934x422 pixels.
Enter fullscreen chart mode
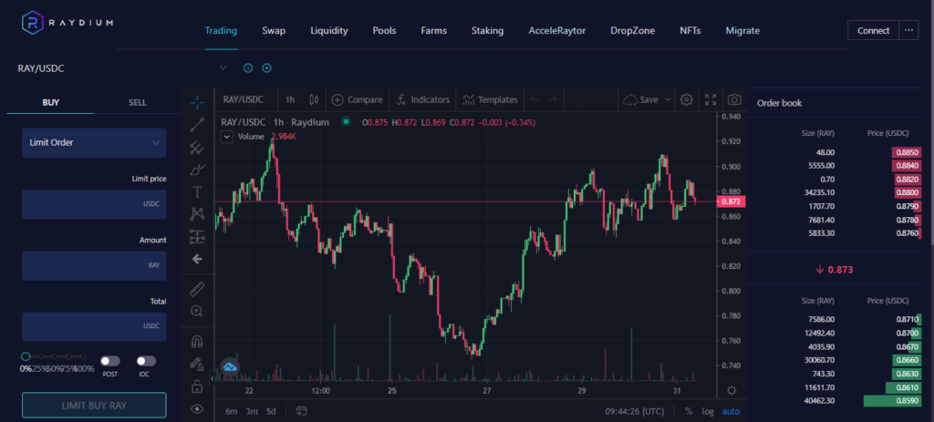[711, 99]
